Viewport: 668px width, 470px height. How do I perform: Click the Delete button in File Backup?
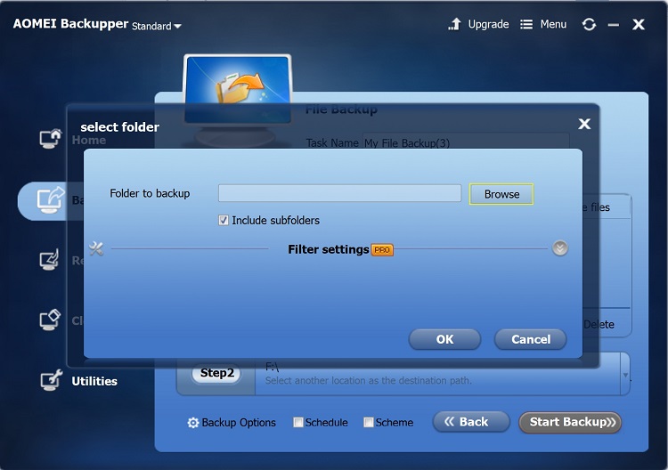click(x=599, y=324)
